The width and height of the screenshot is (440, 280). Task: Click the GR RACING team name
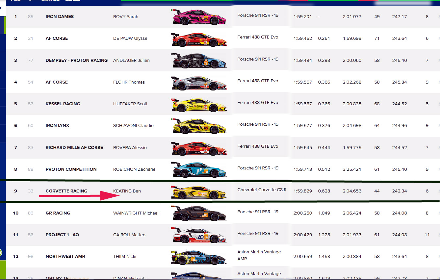click(58, 213)
